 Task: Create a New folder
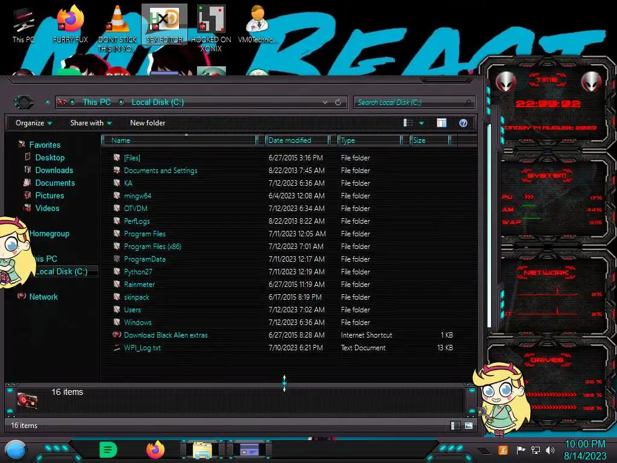148,123
